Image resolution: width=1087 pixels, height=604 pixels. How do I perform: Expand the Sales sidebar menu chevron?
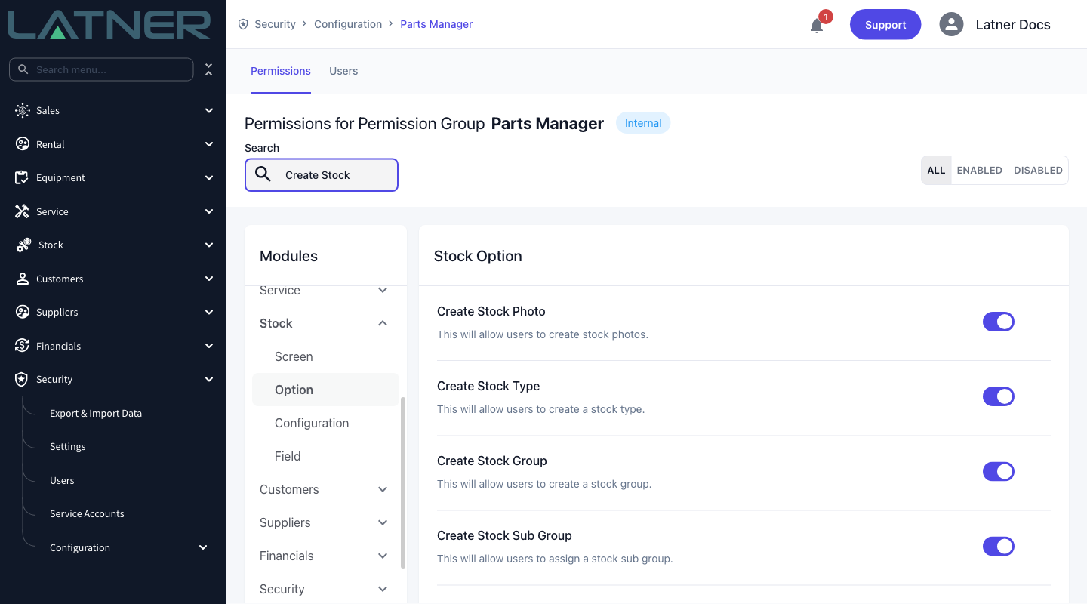tap(209, 110)
